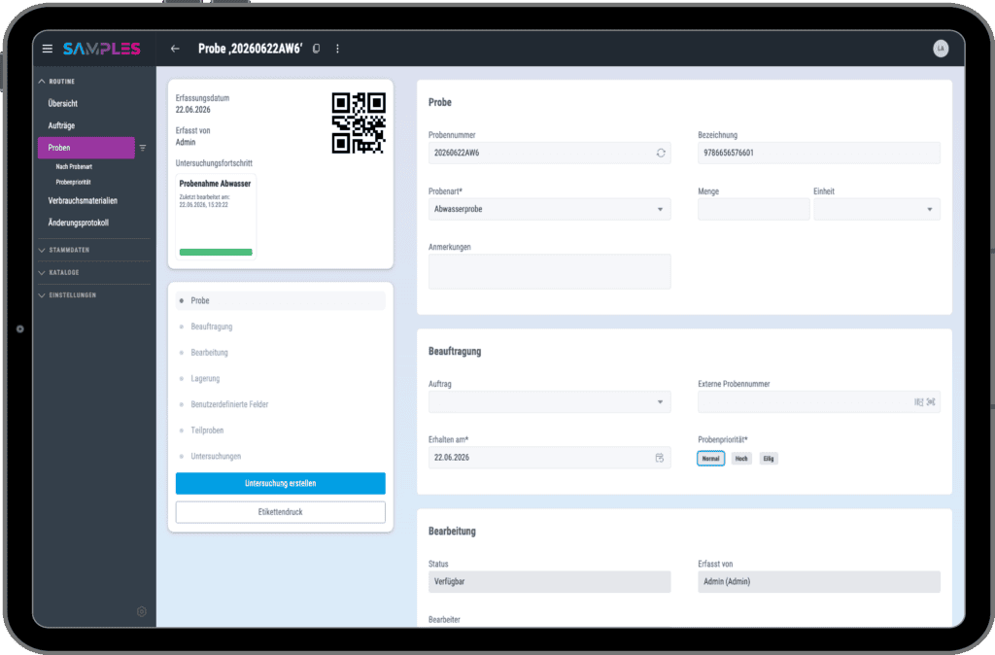Image resolution: width=995 pixels, height=655 pixels.
Task: Open Übersicht in the sidebar
Action: pyautogui.click(x=63, y=103)
